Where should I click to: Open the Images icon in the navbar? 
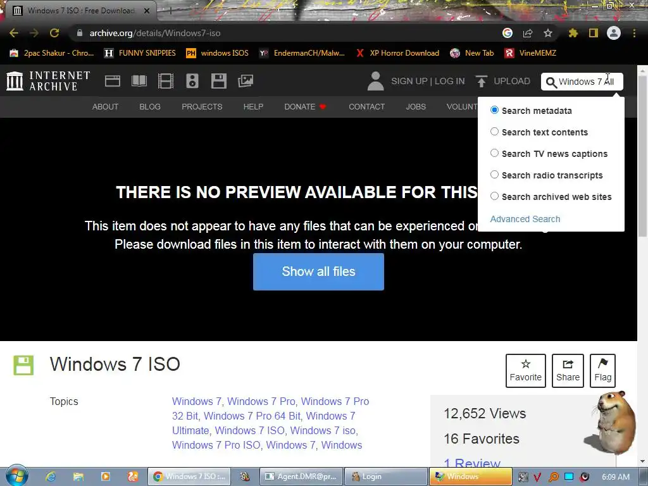point(246,81)
